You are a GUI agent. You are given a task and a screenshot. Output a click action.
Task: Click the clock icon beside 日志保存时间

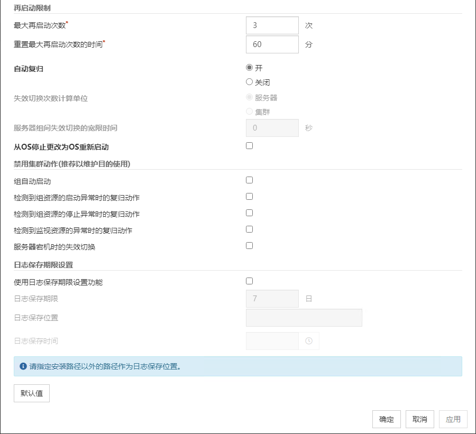click(309, 341)
